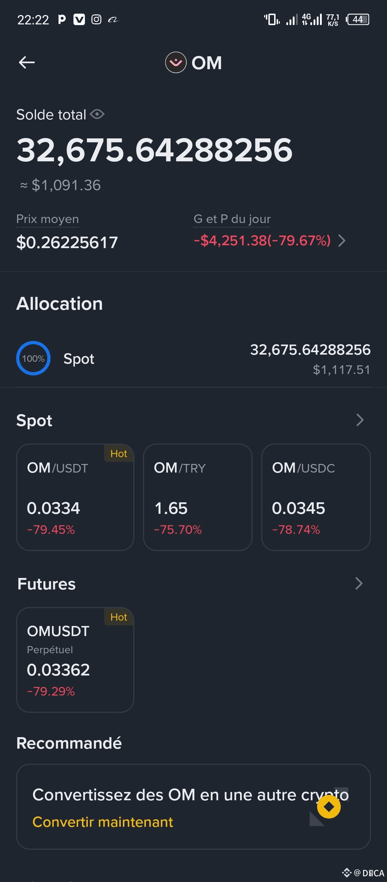
Task: Expand daily G et P details chevron
Action: 342,241
